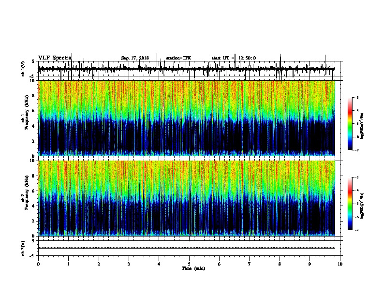Click the '8' kHz tick on ch.2 axis
Viewport: 383px width, 296px height.
click(x=33, y=176)
